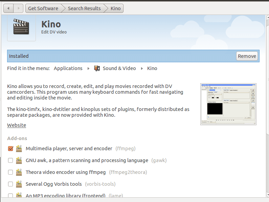
Task: Select the MP3 encoding library checkbox
Action: 10,196
